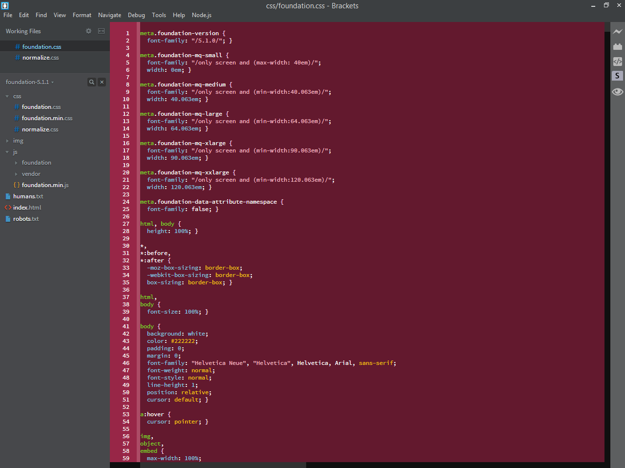Screen dimensions: 625x468
Task: Click the code brackets icon in right toolbar
Action: coord(618,62)
